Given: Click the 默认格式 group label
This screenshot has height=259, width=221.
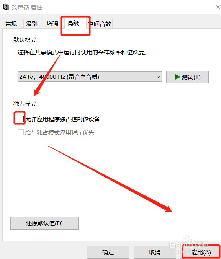Looking at the screenshot, I should click(25, 40).
